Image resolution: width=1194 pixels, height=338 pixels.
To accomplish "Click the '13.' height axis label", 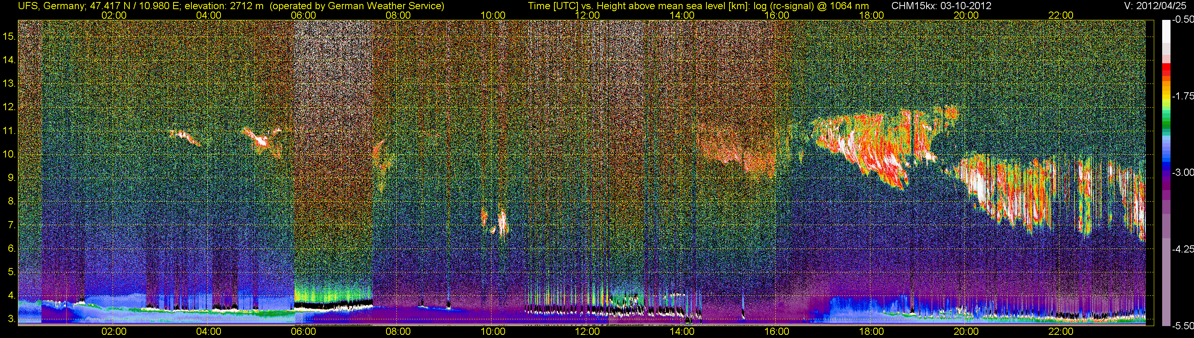I will click(10, 84).
